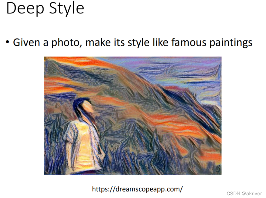Open the dreamscopeapp.com link
Screen dimensions: 266x198
137,189
